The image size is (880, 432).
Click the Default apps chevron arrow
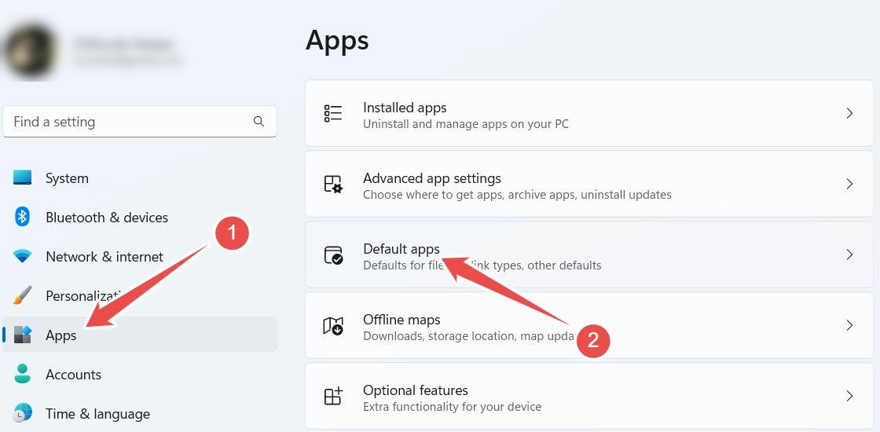849,254
